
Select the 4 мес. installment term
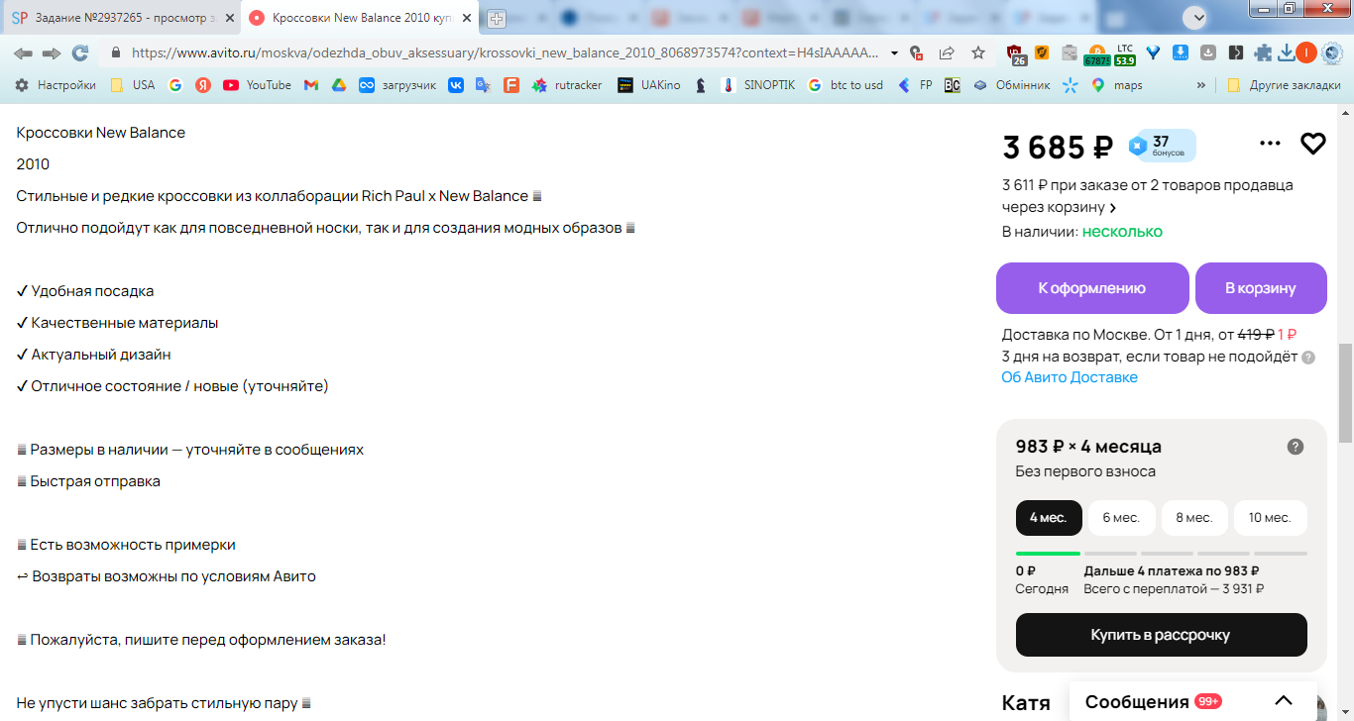(x=1049, y=517)
